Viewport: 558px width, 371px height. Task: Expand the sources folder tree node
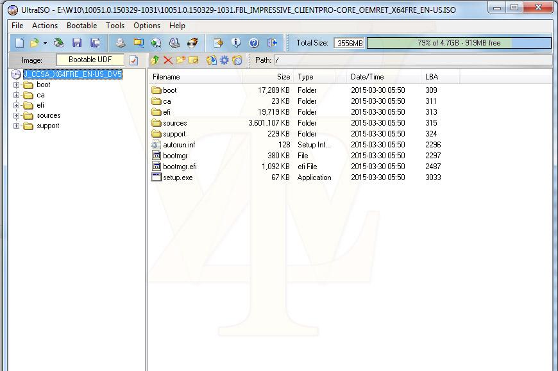(x=16, y=116)
